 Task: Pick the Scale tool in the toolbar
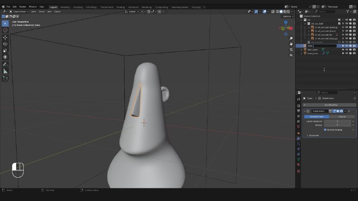pos(5,50)
